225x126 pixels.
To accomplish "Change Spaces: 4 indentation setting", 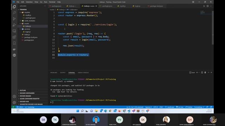I will pos(148,107).
